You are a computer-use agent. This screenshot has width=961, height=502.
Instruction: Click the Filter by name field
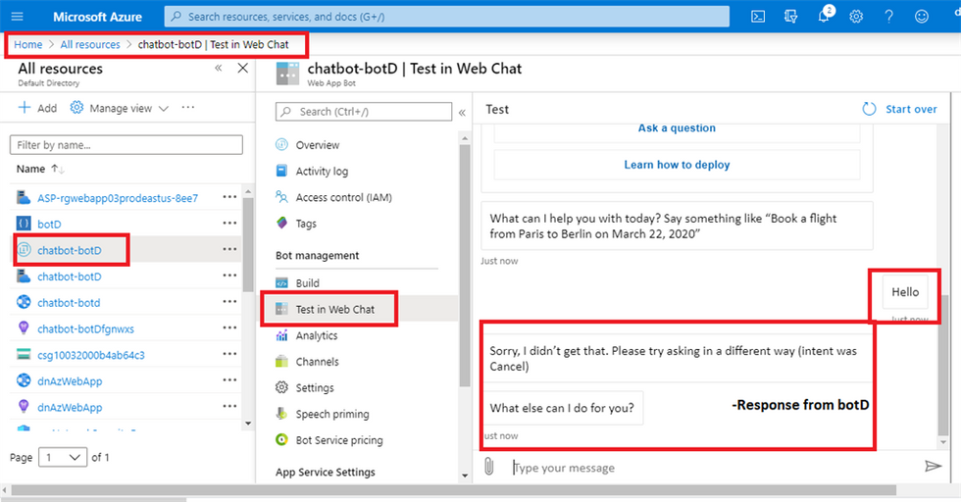[126, 145]
